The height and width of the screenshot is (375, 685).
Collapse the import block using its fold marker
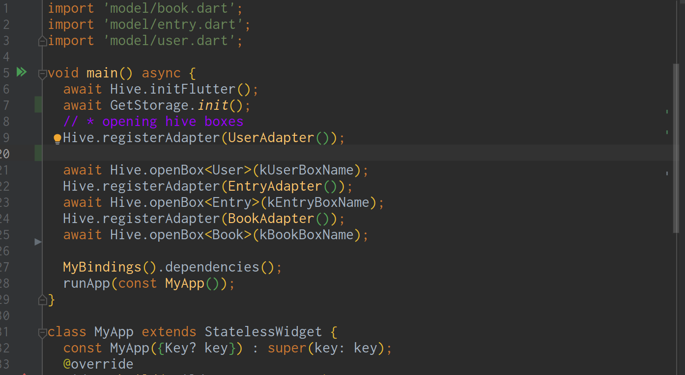[43, 41]
